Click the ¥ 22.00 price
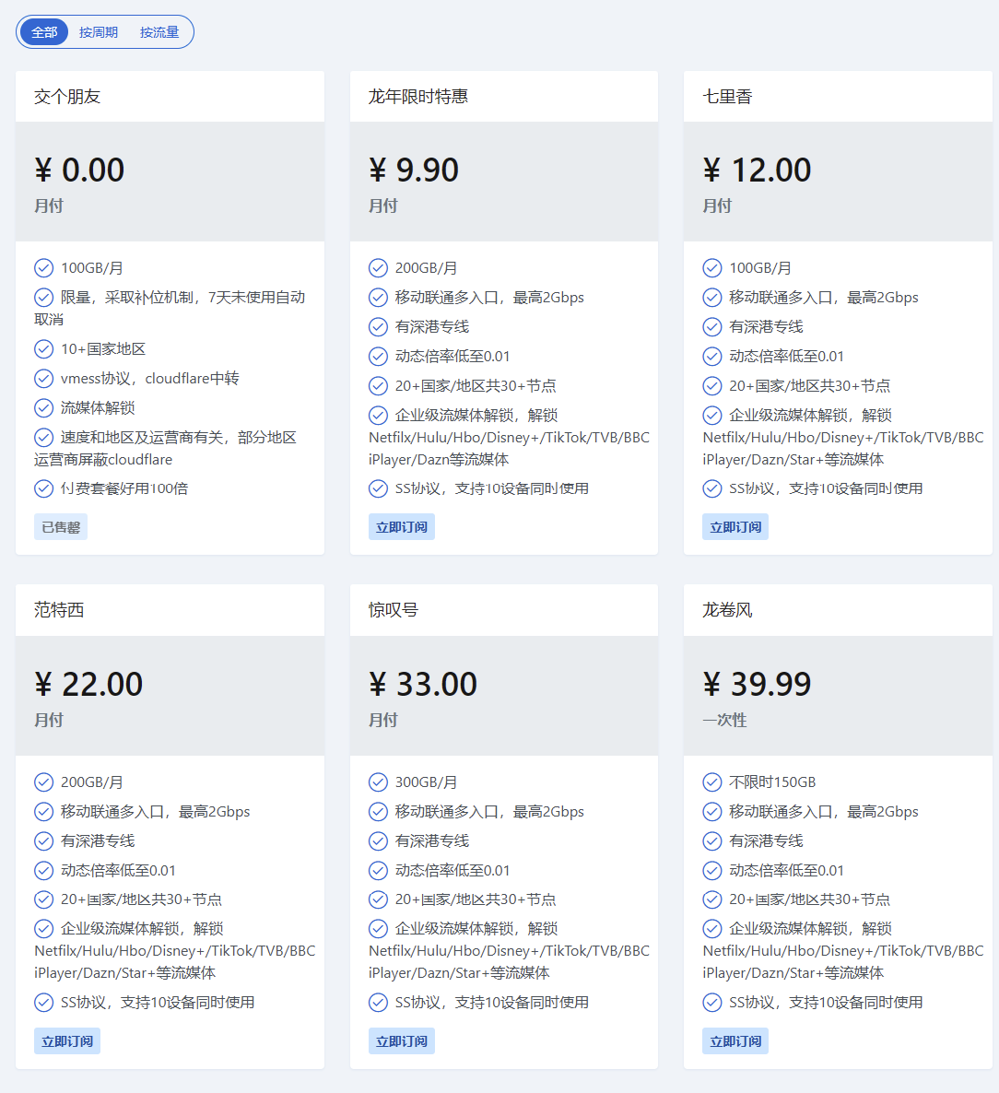 [88, 684]
